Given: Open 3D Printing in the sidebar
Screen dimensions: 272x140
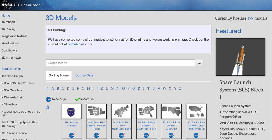Looking at the screenshot, I should click(x=8, y=29).
